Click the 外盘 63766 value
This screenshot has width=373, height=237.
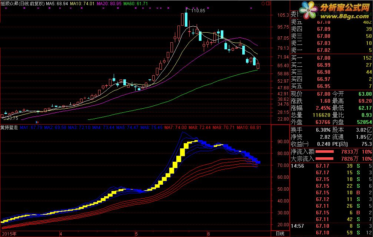click(x=323, y=122)
